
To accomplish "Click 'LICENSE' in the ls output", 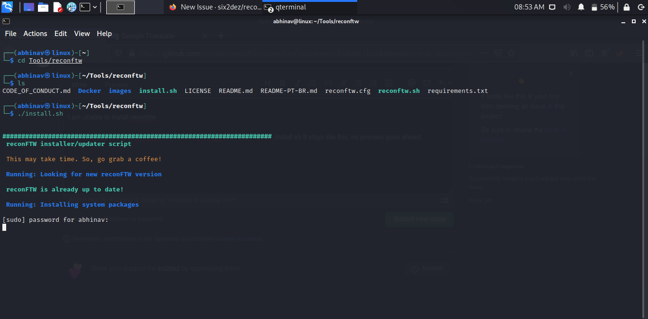I will click(x=198, y=91).
